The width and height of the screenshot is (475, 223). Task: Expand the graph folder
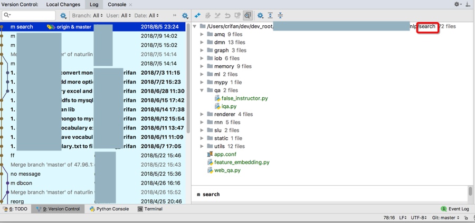pyautogui.click(x=202, y=50)
